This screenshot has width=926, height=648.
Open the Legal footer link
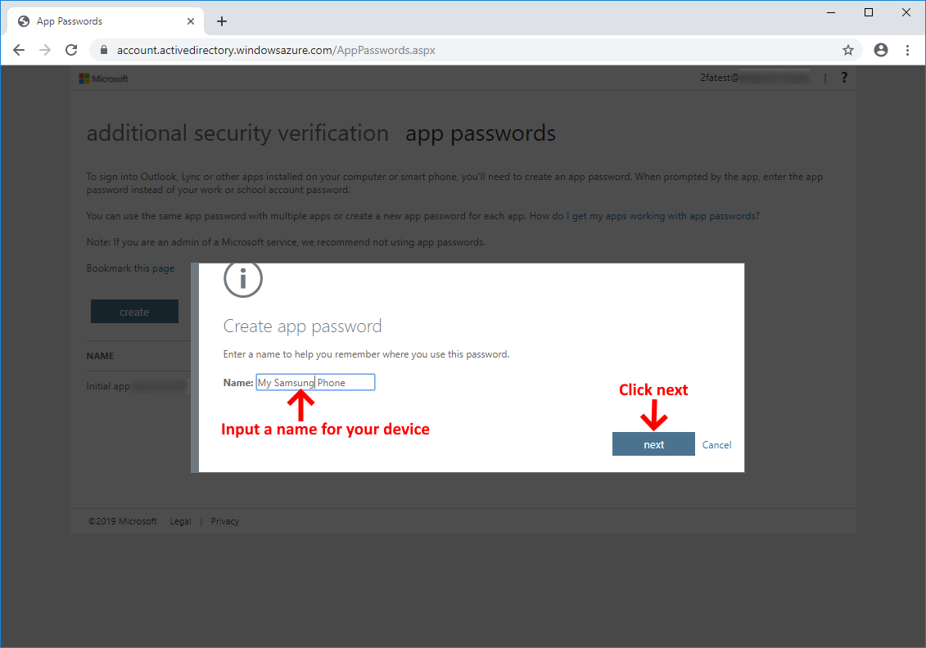(x=180, y=521)
